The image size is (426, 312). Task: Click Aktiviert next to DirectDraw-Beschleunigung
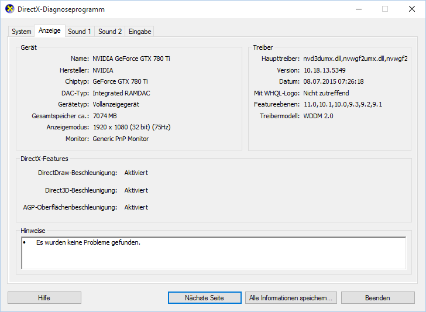136,173
